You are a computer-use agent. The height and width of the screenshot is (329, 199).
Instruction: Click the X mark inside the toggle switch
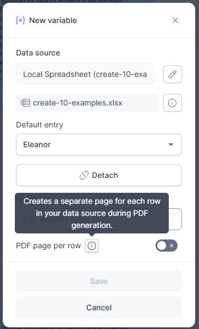coord(172,246)
